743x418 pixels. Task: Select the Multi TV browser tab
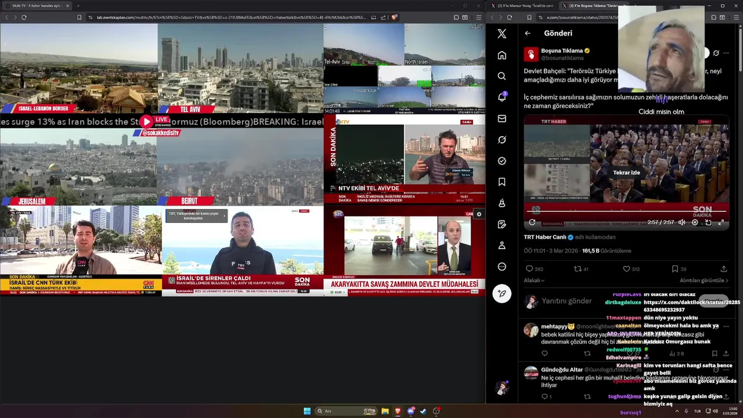click(x=37, y=6)
